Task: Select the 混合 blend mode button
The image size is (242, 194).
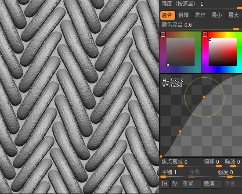Action: [168, 15]
